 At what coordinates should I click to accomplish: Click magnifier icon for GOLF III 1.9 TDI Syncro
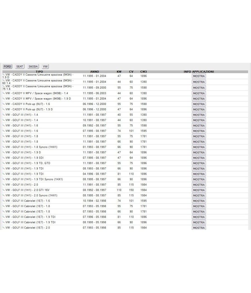(4, 179)
